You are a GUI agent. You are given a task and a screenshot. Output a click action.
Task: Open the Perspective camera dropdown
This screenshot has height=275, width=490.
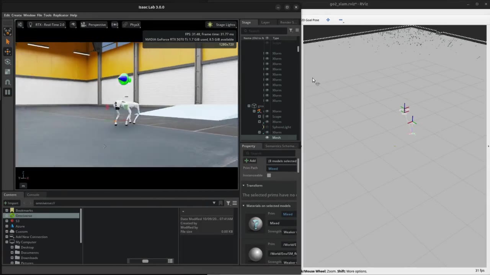tap(93, 24)
